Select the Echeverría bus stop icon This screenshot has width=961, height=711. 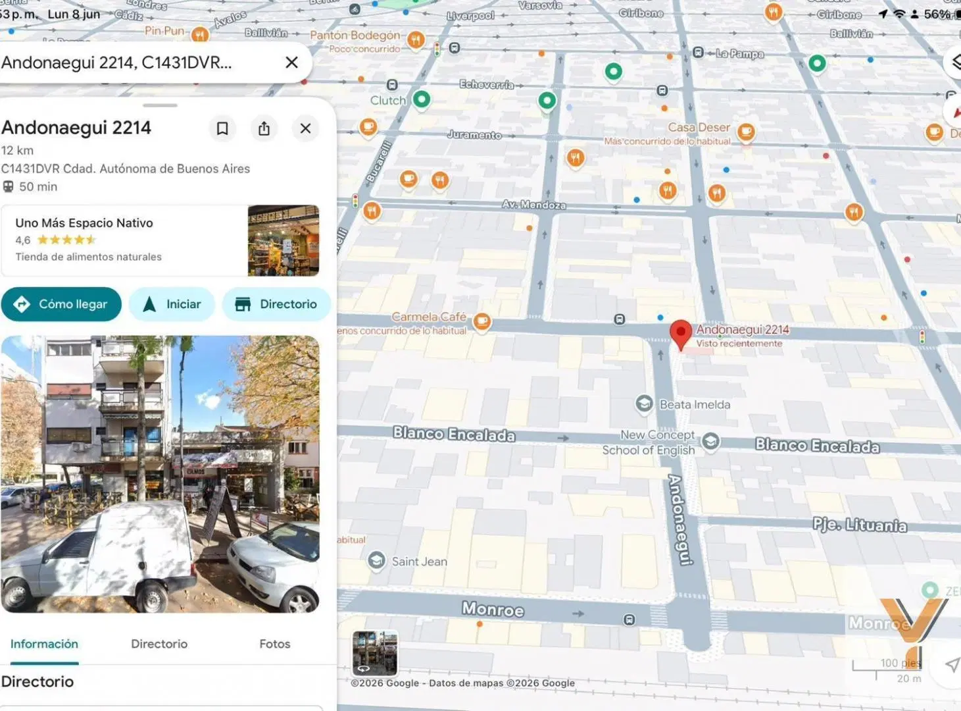pos(392,85)
